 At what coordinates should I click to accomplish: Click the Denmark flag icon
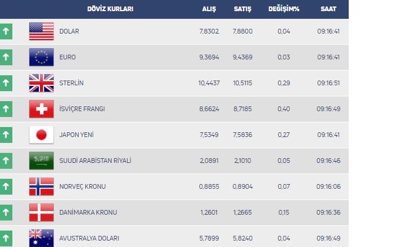[41, 212]
